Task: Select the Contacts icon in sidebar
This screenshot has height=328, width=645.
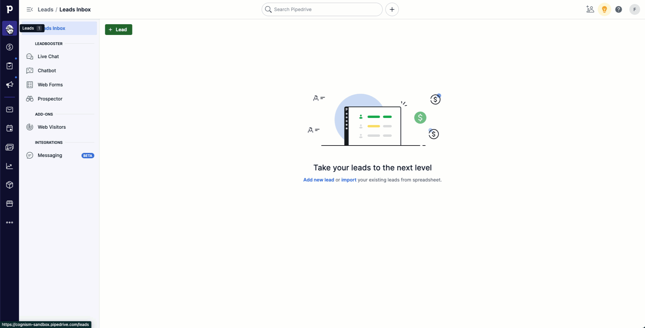Action: pos(9,147)
